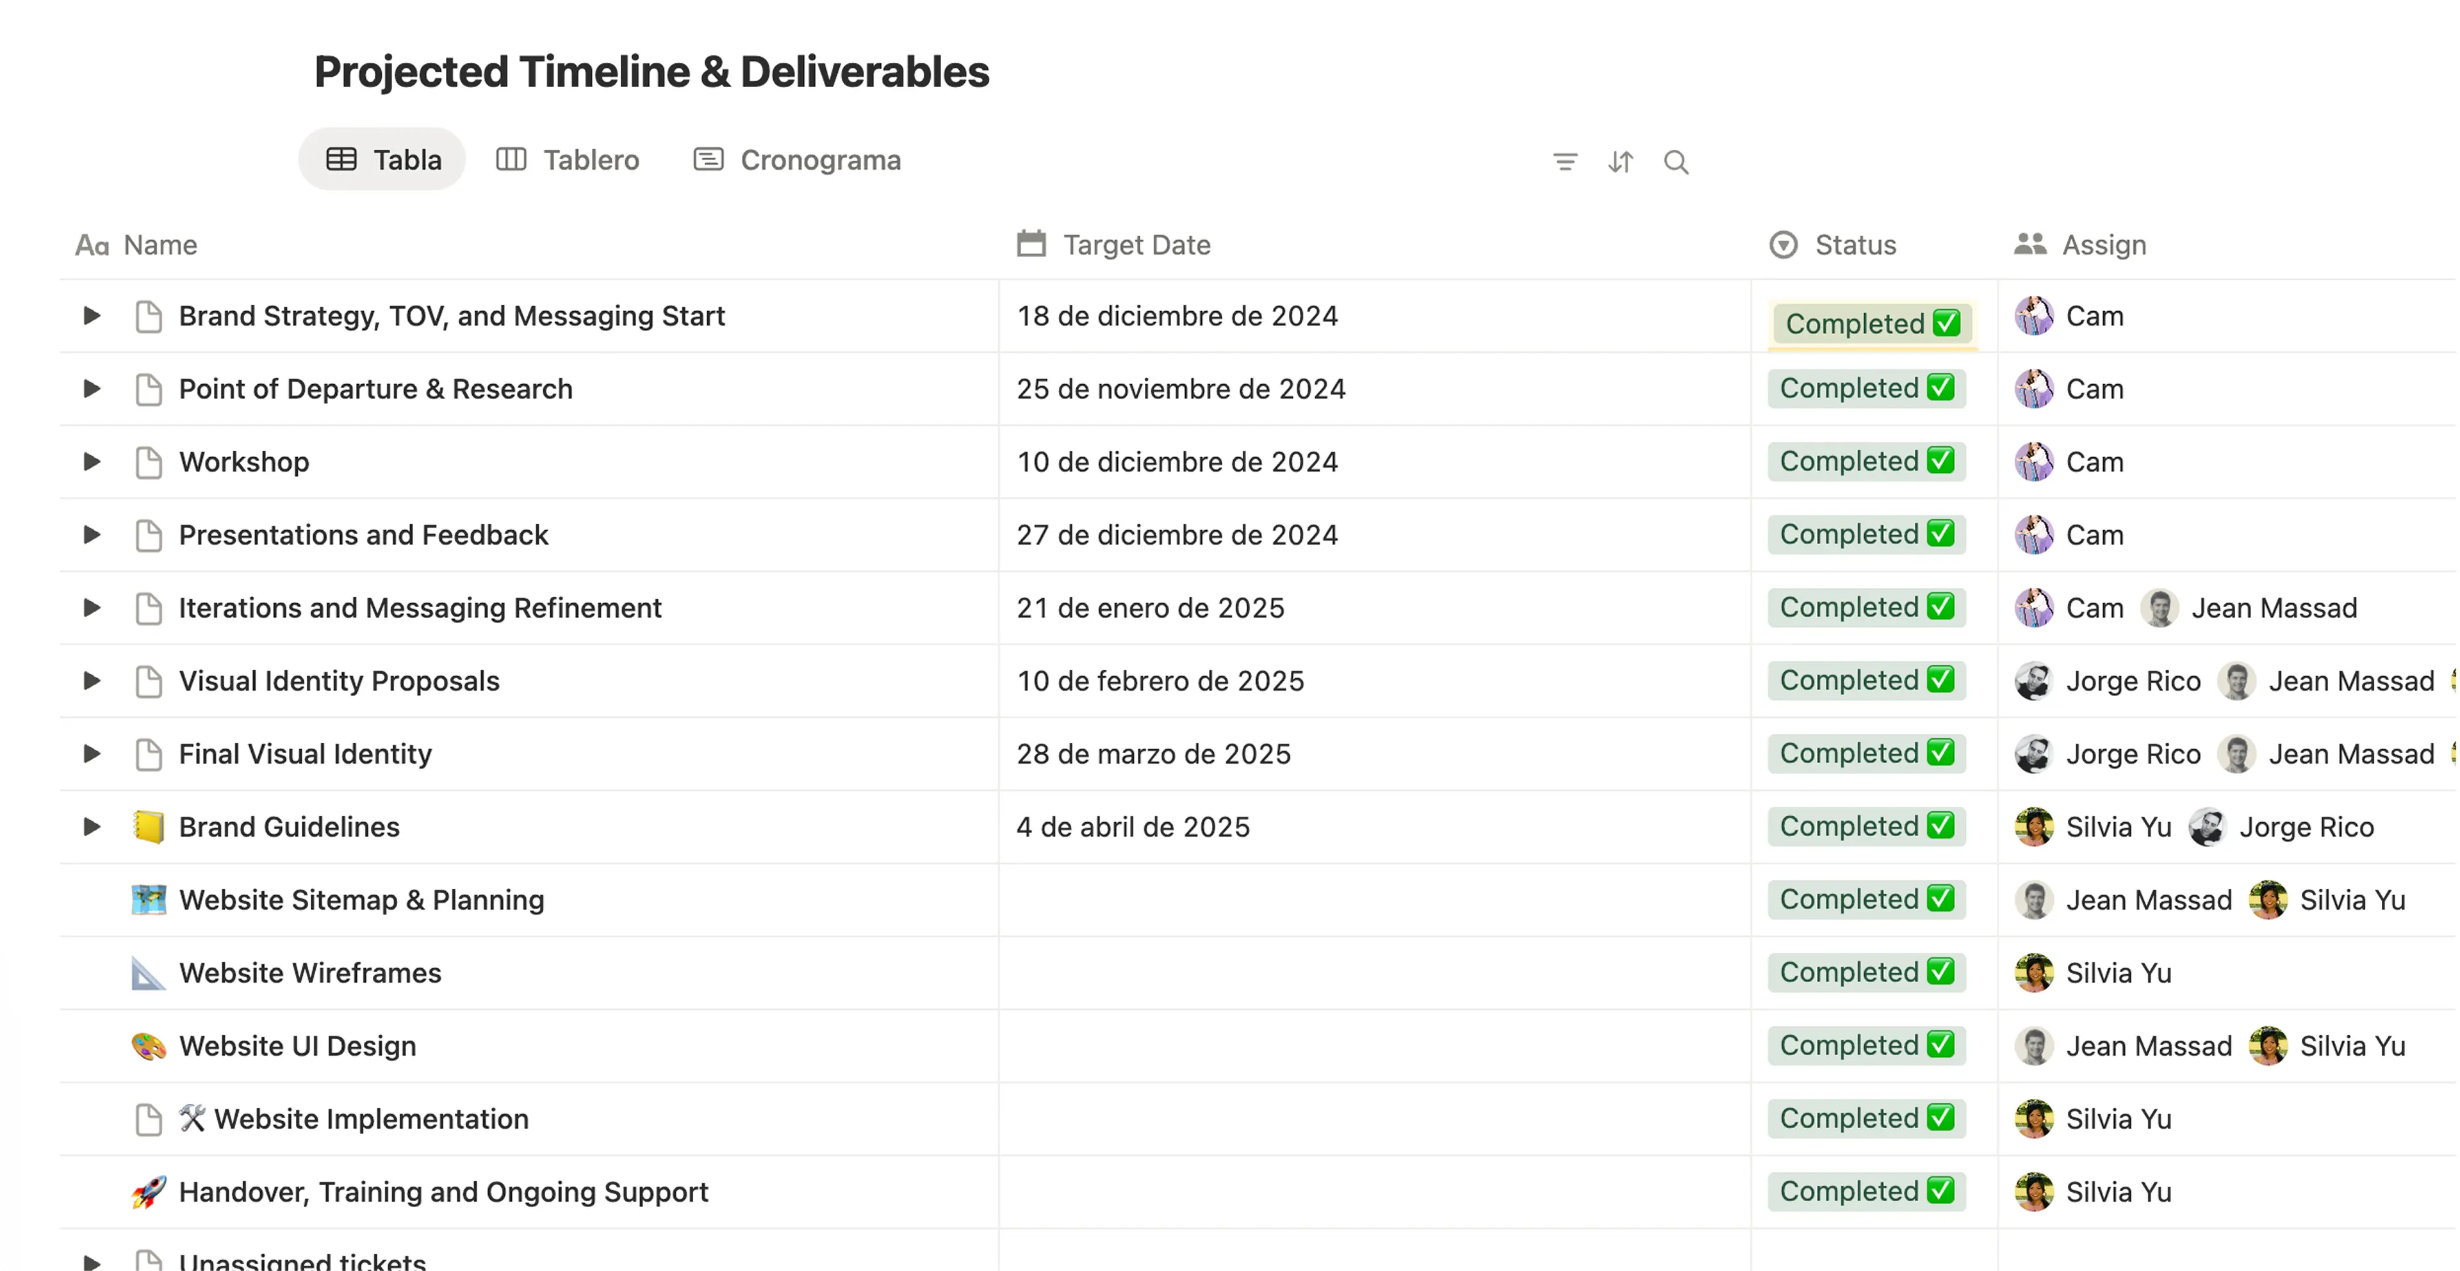The width and height of the screenshot is (2460, 1271).
Task: Expand the Visual Identity Proposals row
Action: [x=92, y=681]
